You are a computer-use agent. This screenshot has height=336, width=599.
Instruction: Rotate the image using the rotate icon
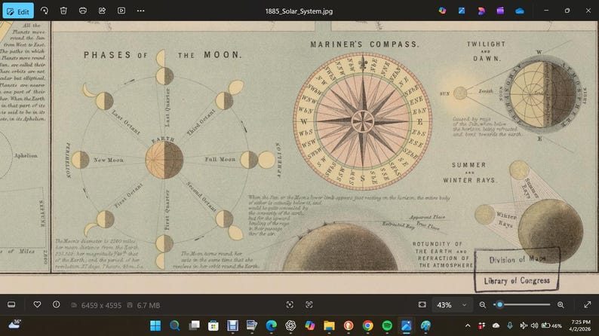point(45,11)
